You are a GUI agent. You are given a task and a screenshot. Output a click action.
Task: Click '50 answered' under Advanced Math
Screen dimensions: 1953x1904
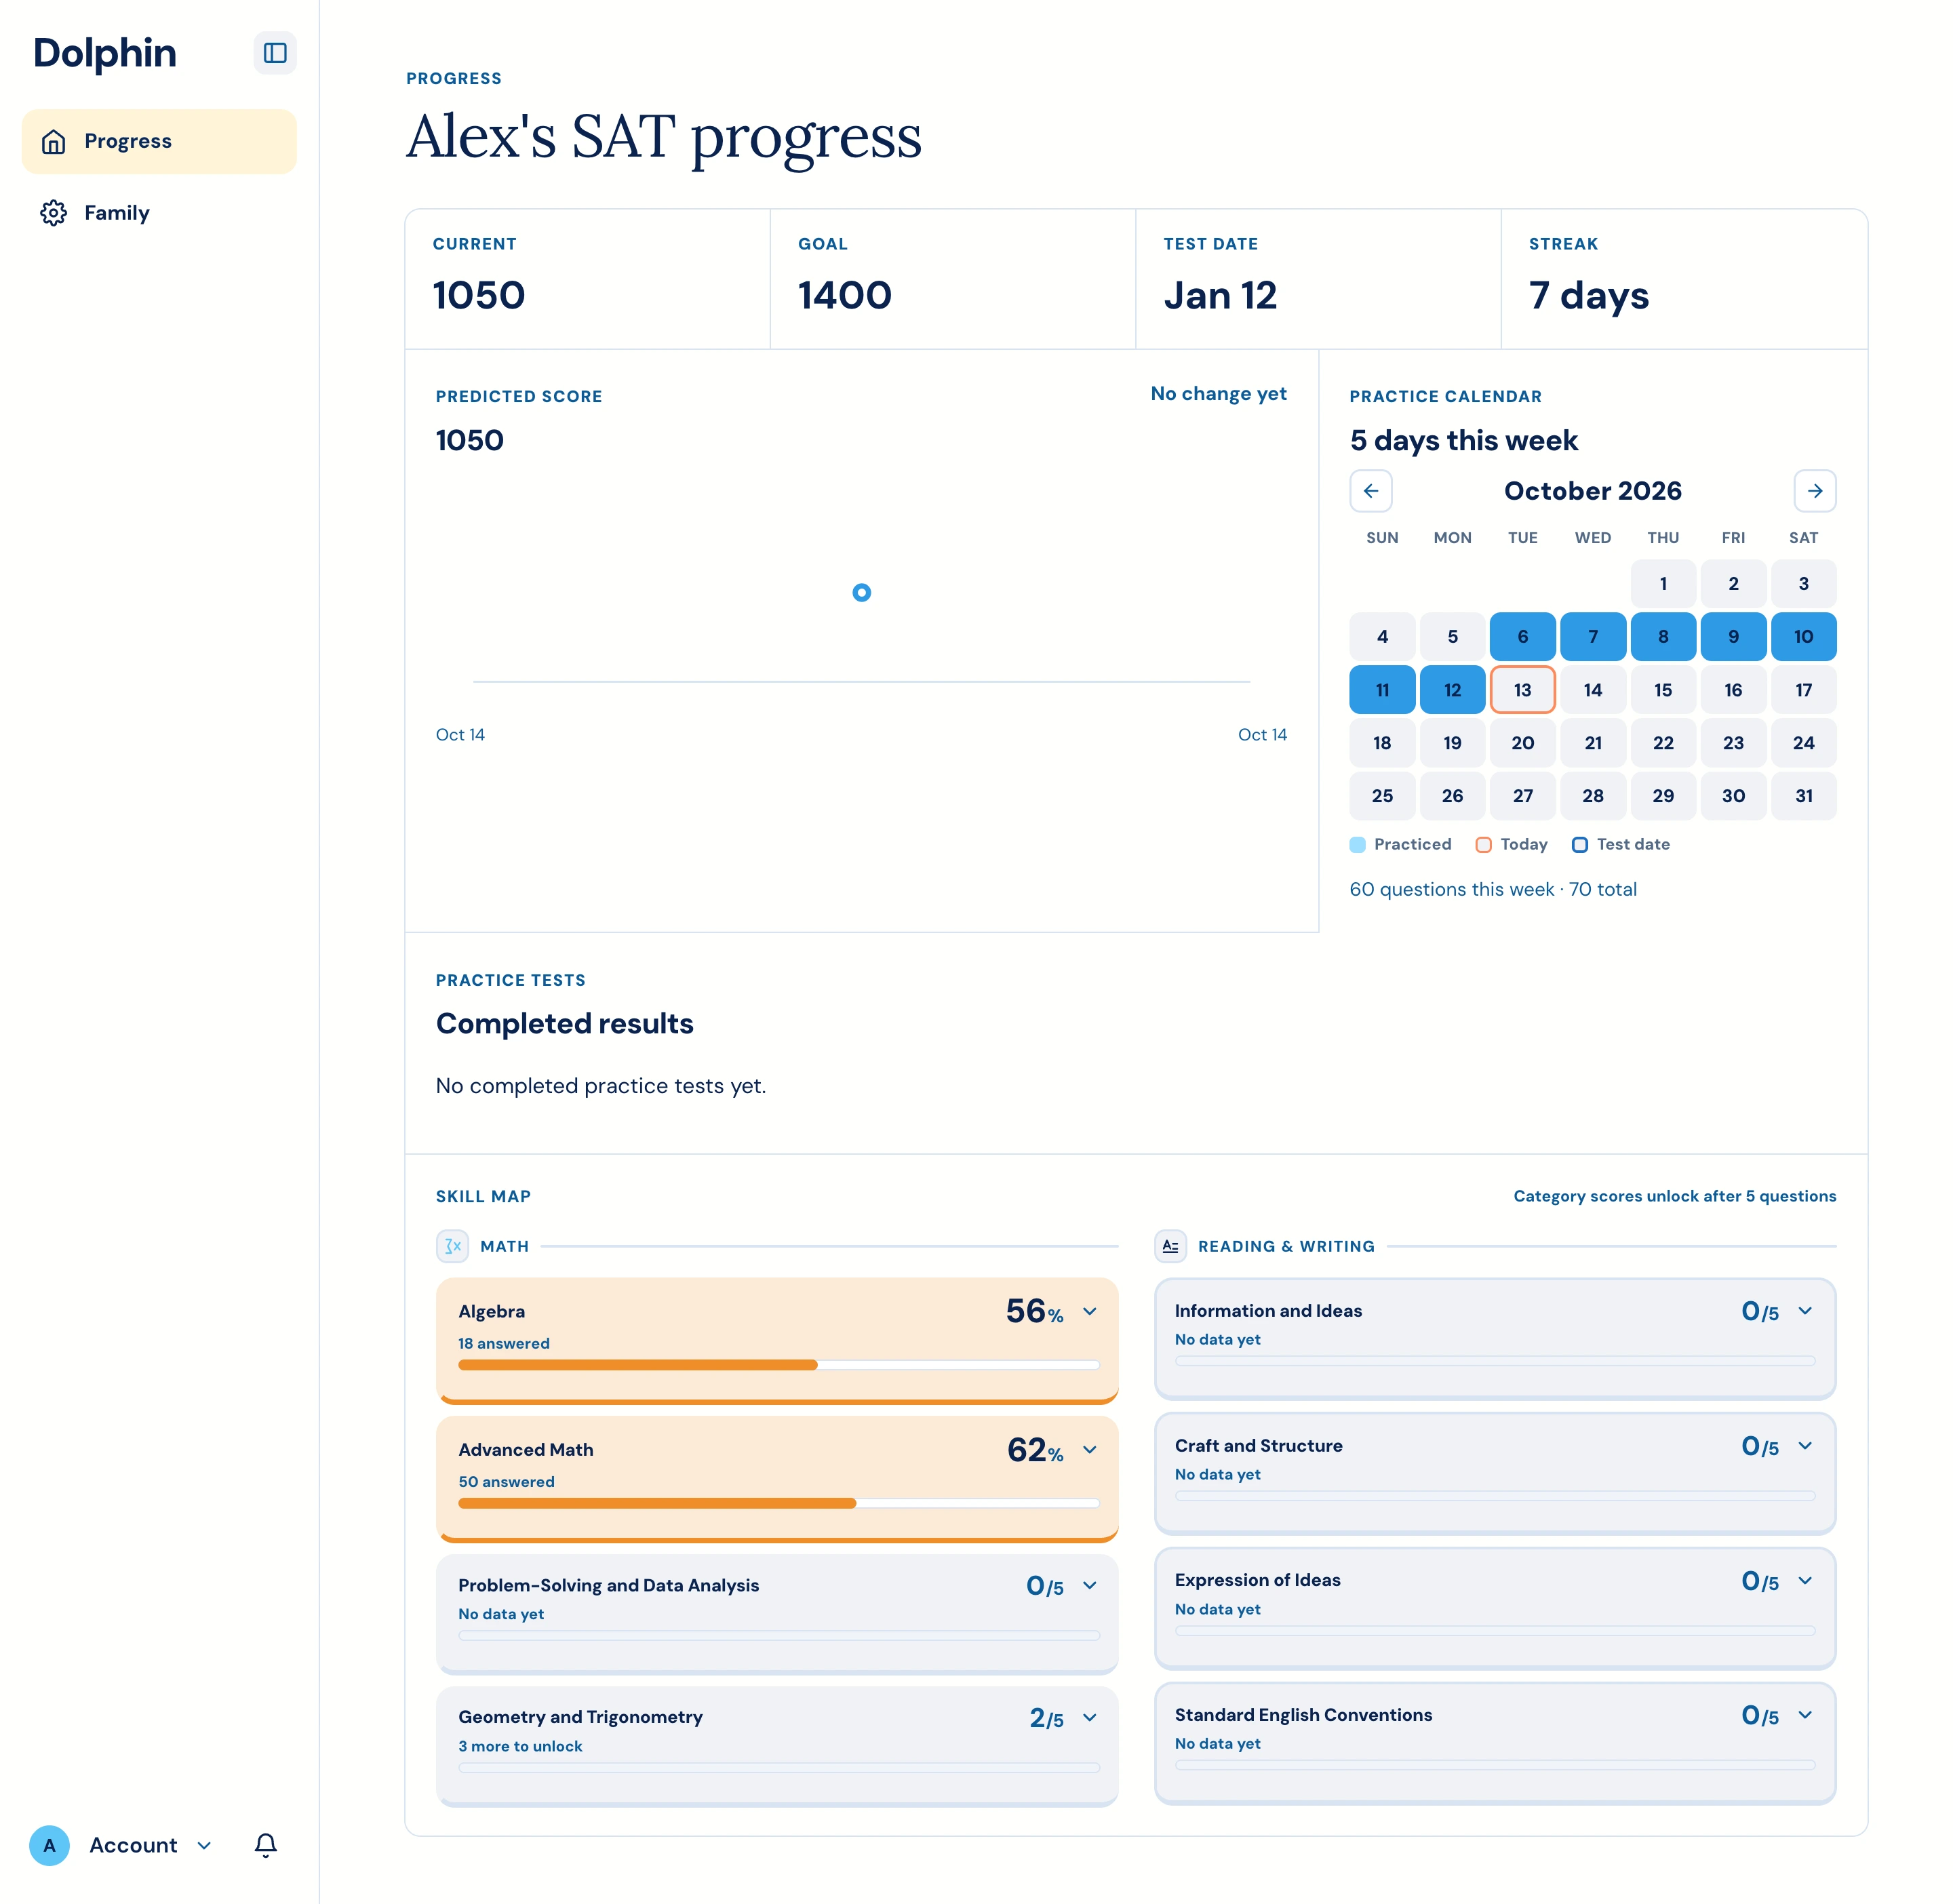pos(506,1482)
